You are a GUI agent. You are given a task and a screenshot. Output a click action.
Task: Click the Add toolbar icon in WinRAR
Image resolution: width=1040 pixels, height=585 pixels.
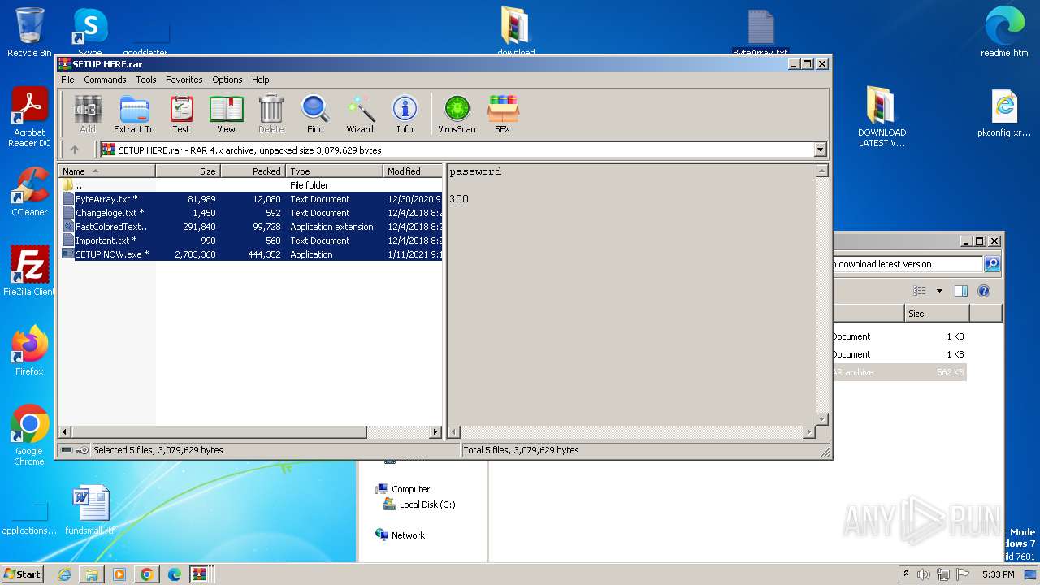(x=87, y=114)
